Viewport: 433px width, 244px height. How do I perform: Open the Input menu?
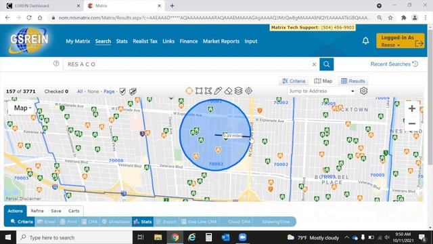251,41
